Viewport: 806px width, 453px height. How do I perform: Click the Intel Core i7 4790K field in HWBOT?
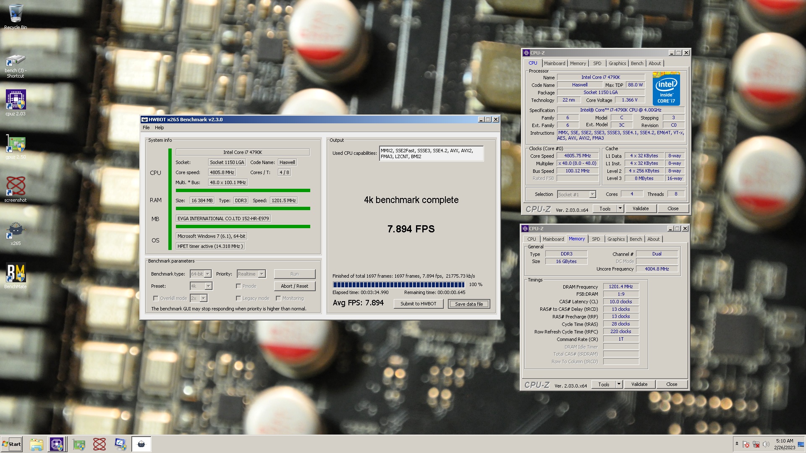pos(243,152)
